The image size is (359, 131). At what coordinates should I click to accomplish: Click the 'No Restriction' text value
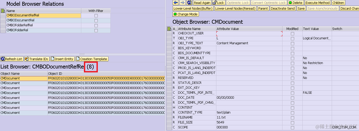[x=313, y=63]
